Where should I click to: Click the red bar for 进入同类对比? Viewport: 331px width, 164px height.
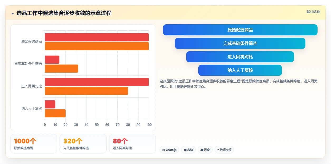coord(97,82)
